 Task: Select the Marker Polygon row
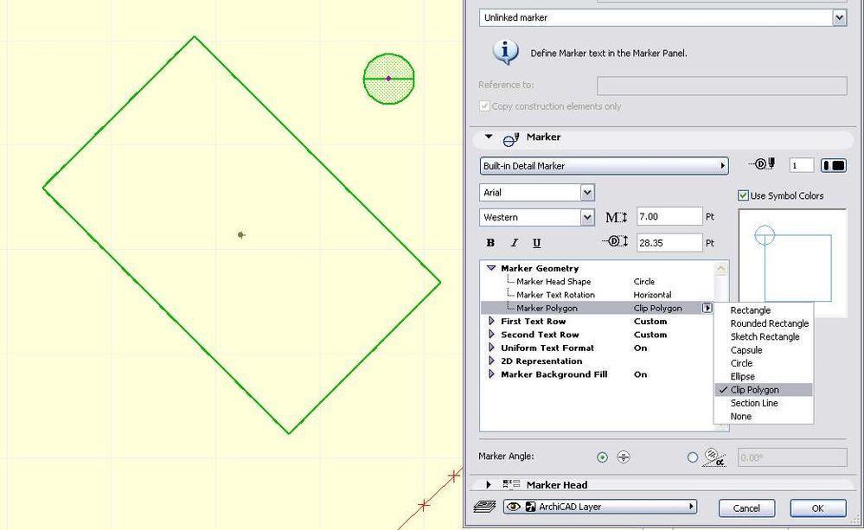point(597,308)
